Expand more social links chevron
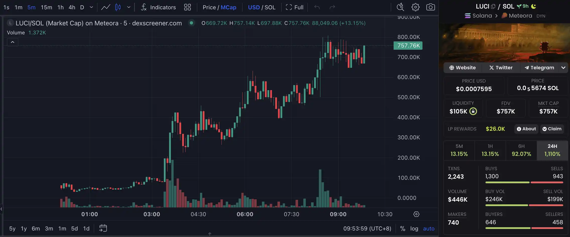The height and width of the screenshot is (237, 570). coord(563,68)
